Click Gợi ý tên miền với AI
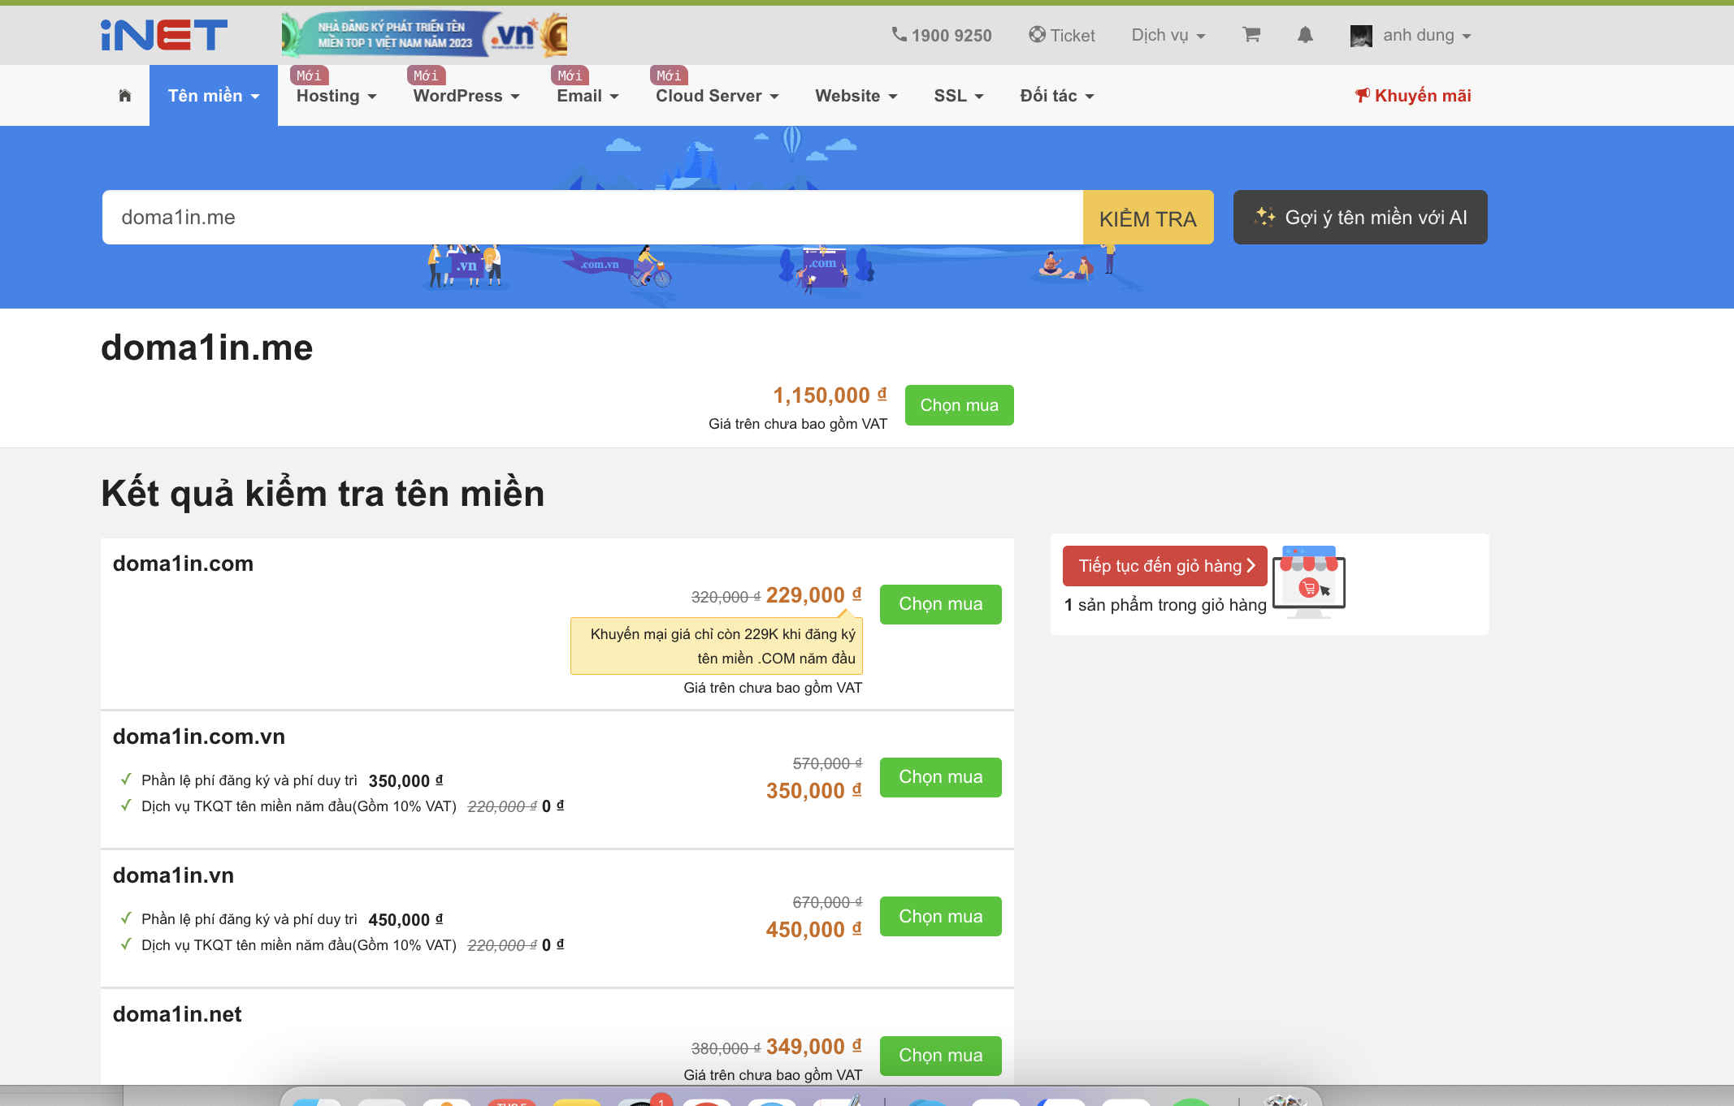Image resolution: width=1734 pixels, height=1106 pixels. 1360,218
